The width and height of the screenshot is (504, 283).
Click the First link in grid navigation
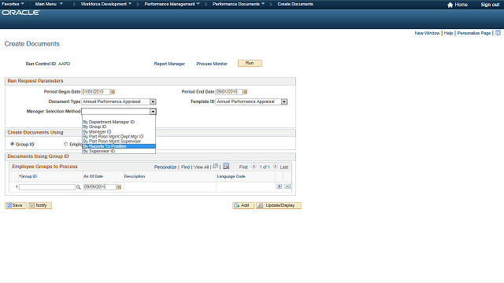(243, 167)
